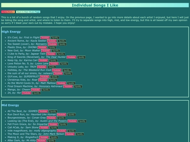Viewport: 190px width, 142px height.
Task: Watch Run Devil Run on Youtube
Action: click(62, 115)
